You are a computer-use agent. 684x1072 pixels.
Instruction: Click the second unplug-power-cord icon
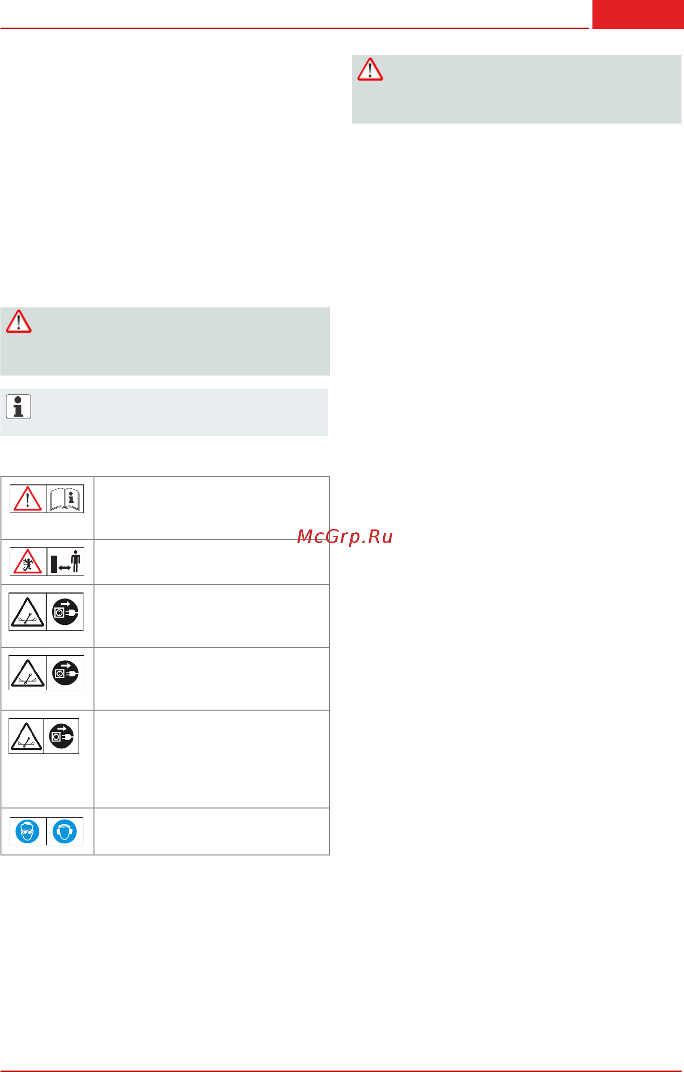pyautogui.click(x=65, y=673)
